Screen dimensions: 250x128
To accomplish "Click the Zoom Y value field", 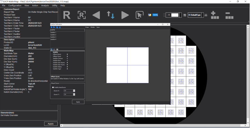I will tap(68, 94).
